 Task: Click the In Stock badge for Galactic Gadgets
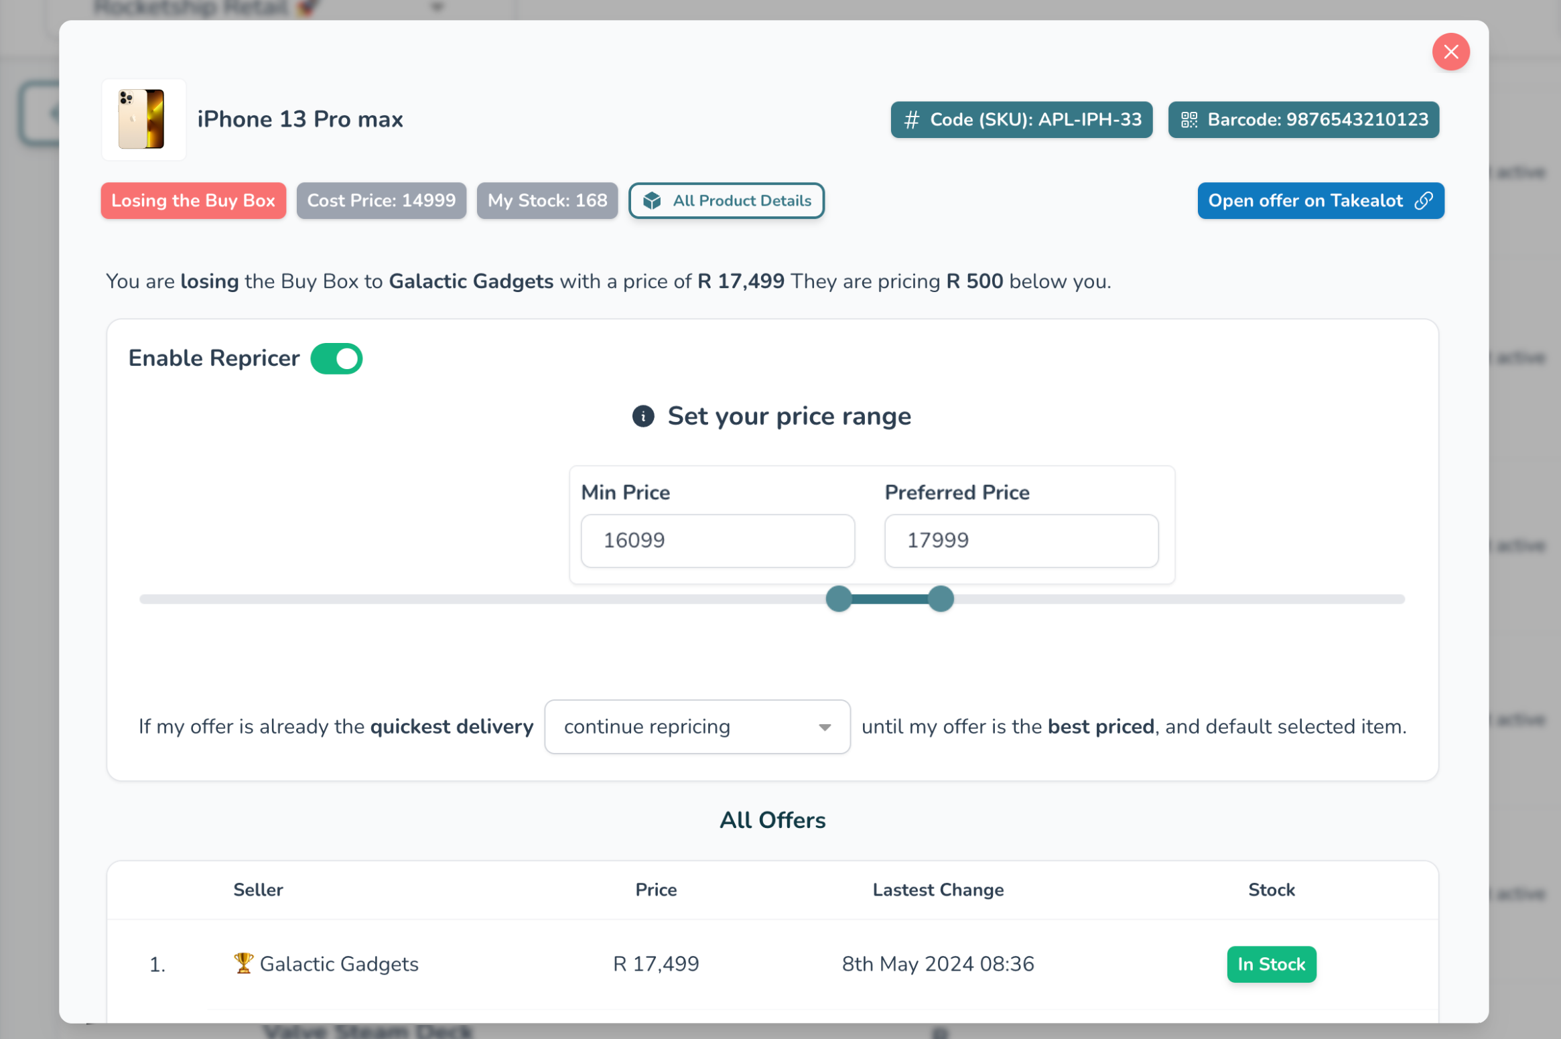pos(1271,964)
